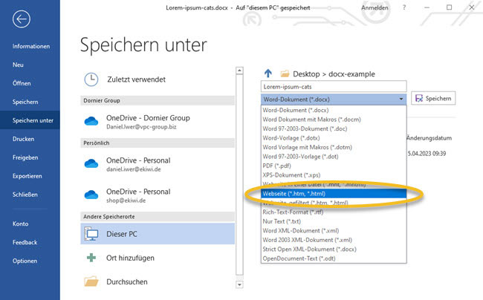Choose Rich-Text-Format (*.rtf)

[334, 212]
